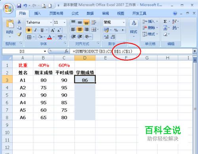Open the font size dropdown
This screenshot has height=154, width=198.
[x=65, y=23]
